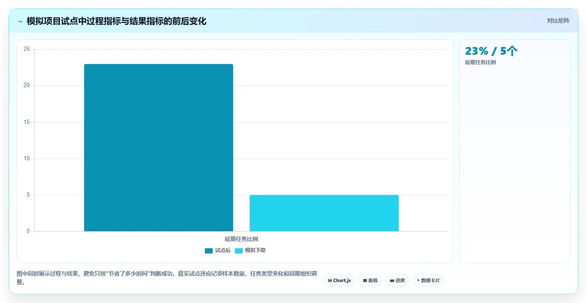Click the Chart.js tag chip
Screen dimensions: 587x303
point(339,280)
